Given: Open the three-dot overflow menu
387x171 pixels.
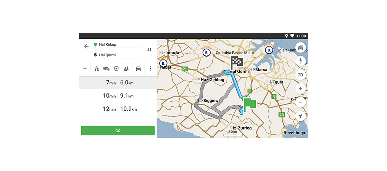Looking at the screenshot, I should point(150,68).
